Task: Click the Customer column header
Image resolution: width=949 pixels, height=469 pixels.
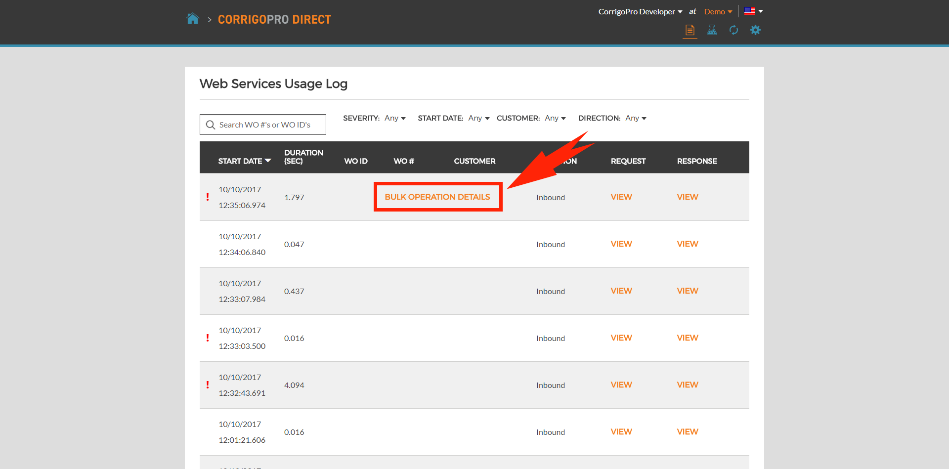Action: [474, 161]
